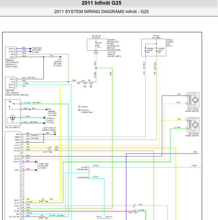This screenshot has width=218, height=220.
Task: Click the "VDC OFF SW" terminal label
Action: pyautogui.click(x=14, y=217)
